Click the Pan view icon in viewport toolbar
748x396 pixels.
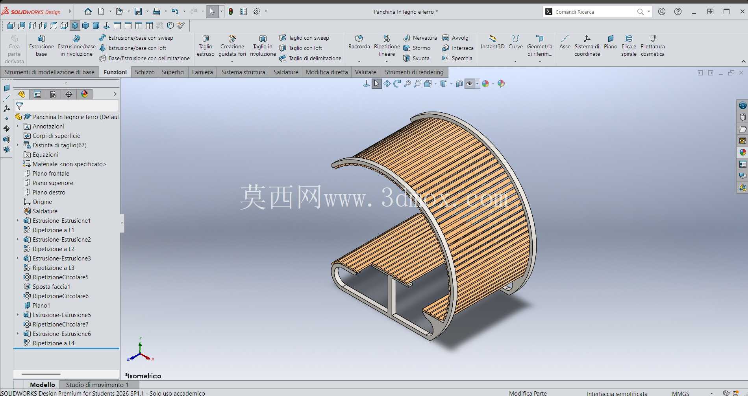(387, 84)
